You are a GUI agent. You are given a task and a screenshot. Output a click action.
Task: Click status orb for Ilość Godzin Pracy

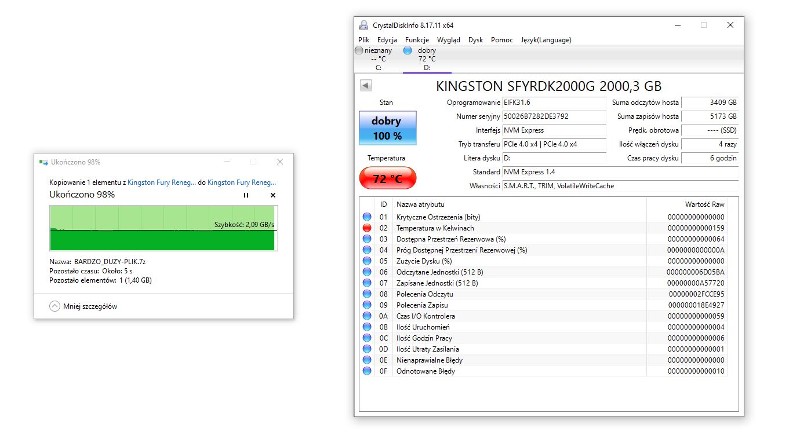(367, 338)
